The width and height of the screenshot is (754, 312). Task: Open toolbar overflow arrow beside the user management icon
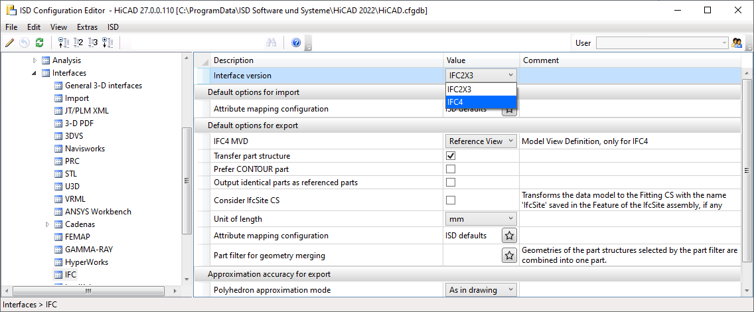[749, 44]
